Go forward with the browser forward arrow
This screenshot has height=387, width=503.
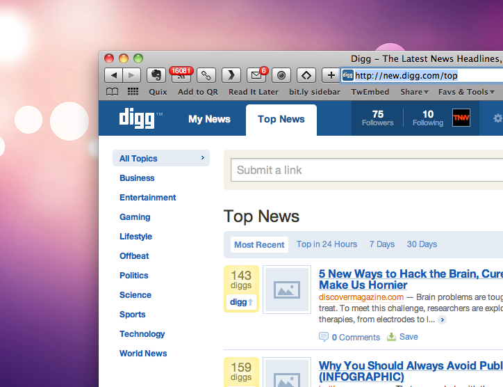[131, 76]
